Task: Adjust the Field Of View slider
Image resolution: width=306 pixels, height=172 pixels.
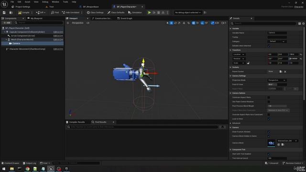Action: [x=277, y=85]
